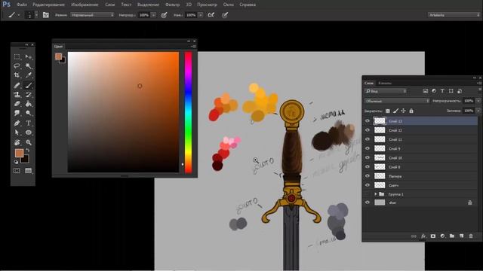Lock layer position

[x=403, y=111]
